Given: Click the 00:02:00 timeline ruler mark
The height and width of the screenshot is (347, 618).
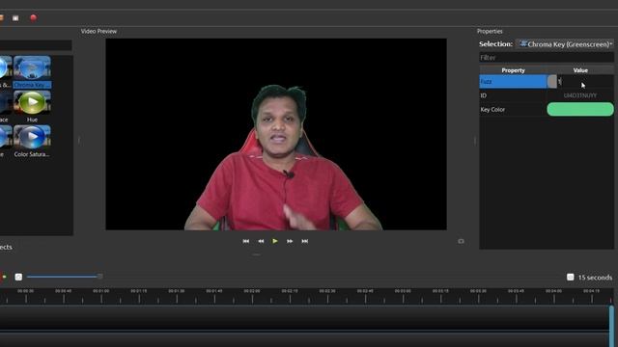Looking at the screenshot, I should 252,291.
